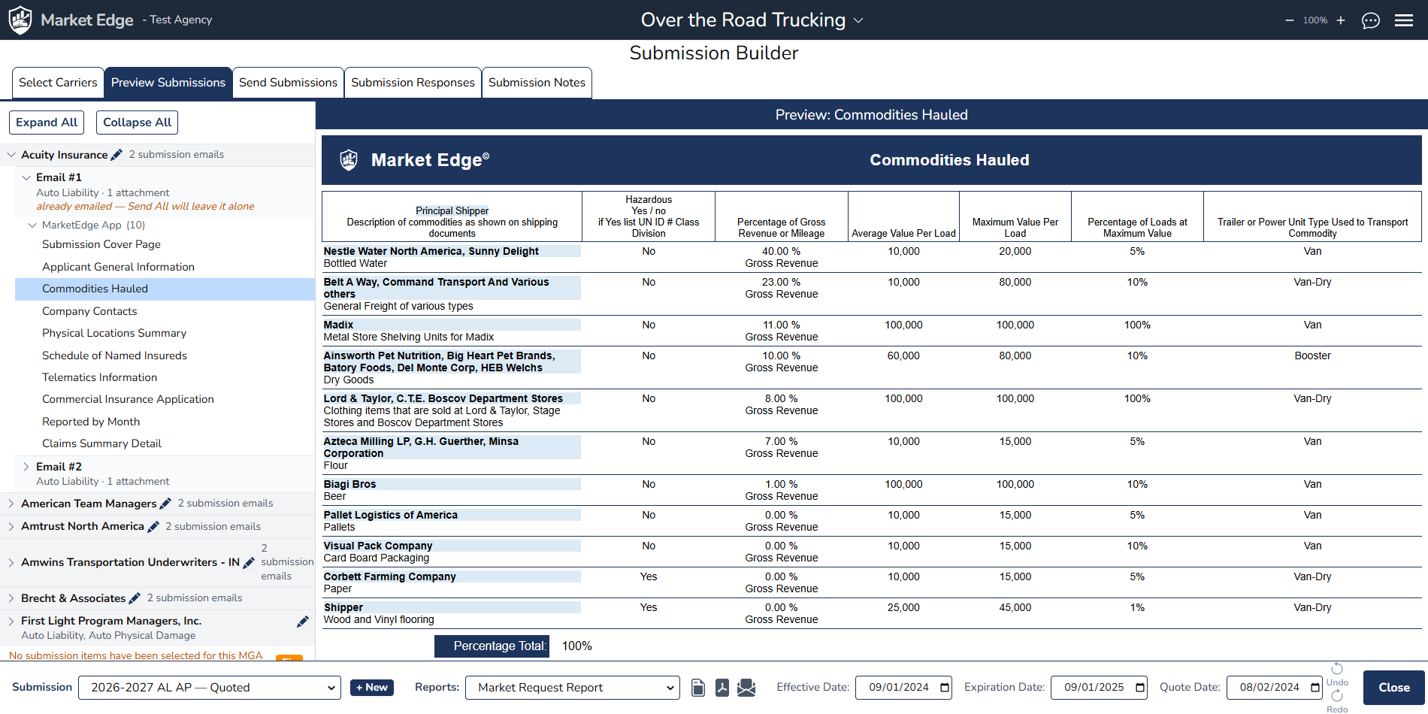Edit Acuity Insurance with pencil icon

coord(116,155)
